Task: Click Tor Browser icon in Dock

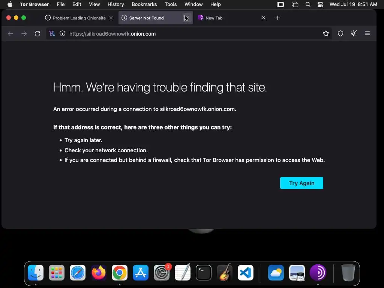Action: pyautogui.click(x=318, y=273)
